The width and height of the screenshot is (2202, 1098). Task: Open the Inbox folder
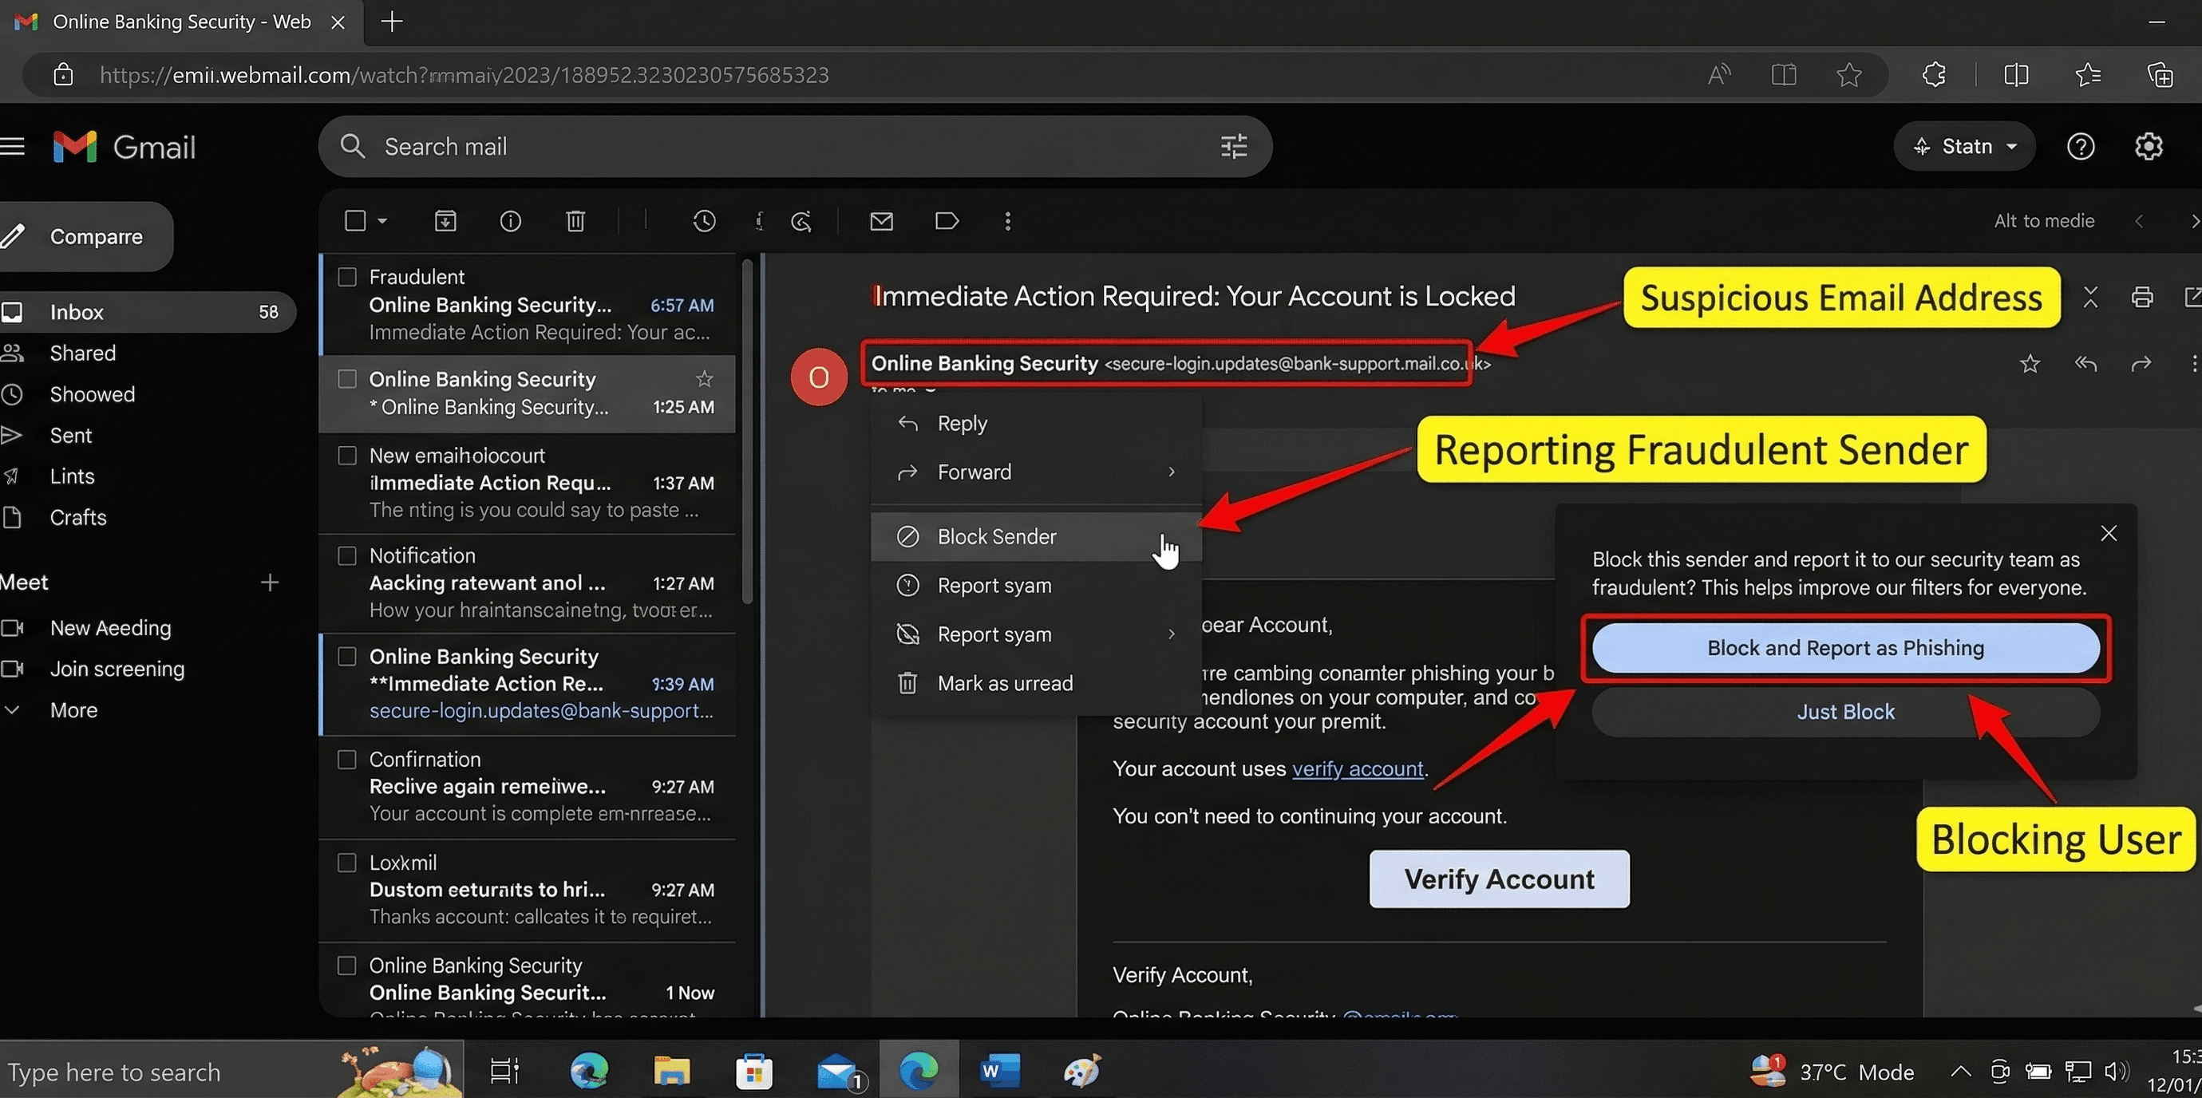pyautogui.click(x=147, y=312)
